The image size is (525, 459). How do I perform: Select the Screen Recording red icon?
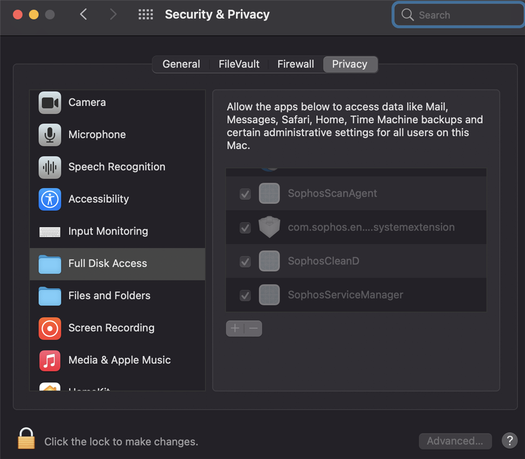[x=50, y=328]
